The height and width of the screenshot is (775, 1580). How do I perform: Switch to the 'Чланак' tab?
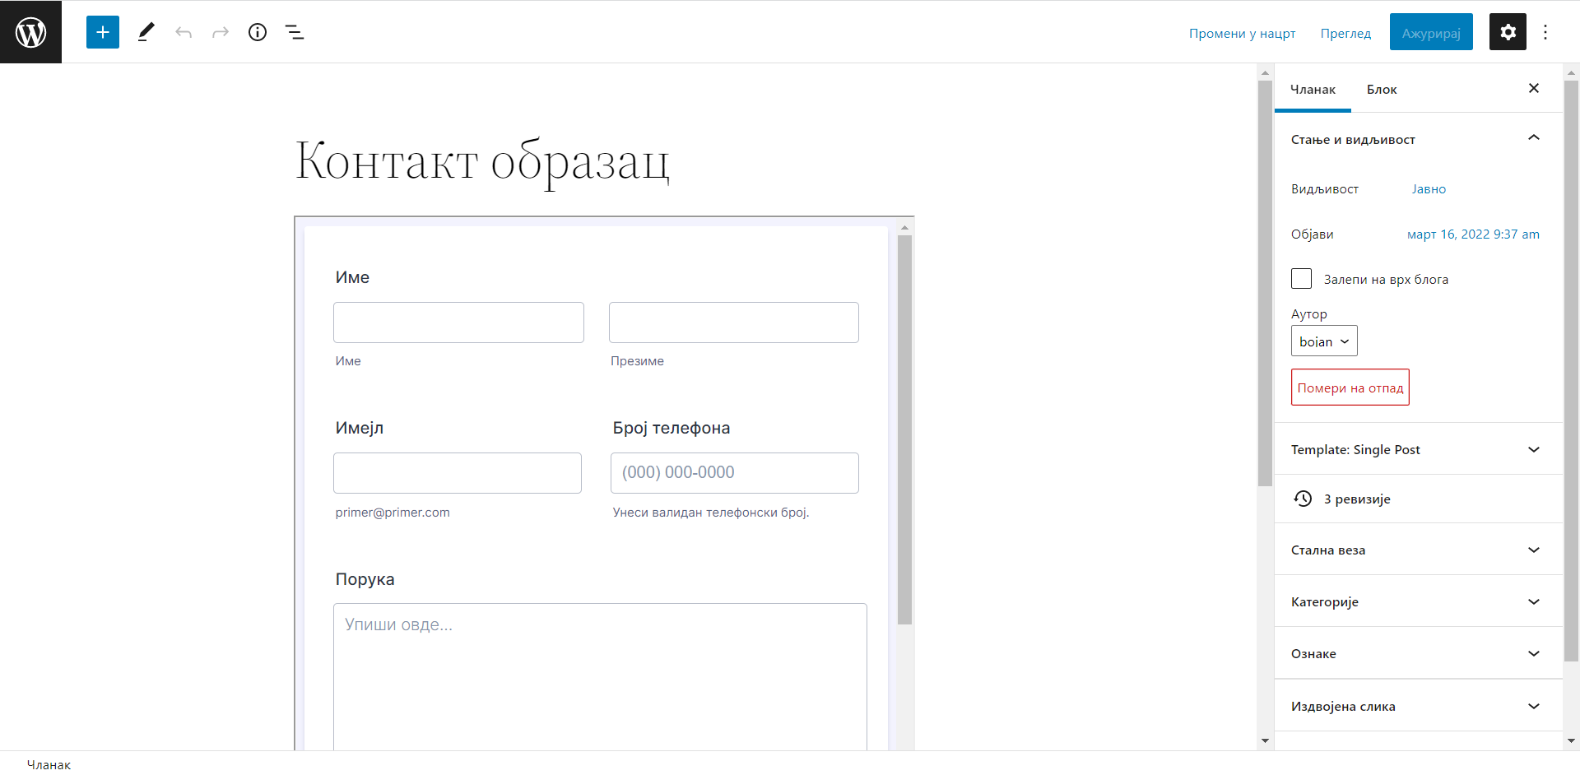1313,89
